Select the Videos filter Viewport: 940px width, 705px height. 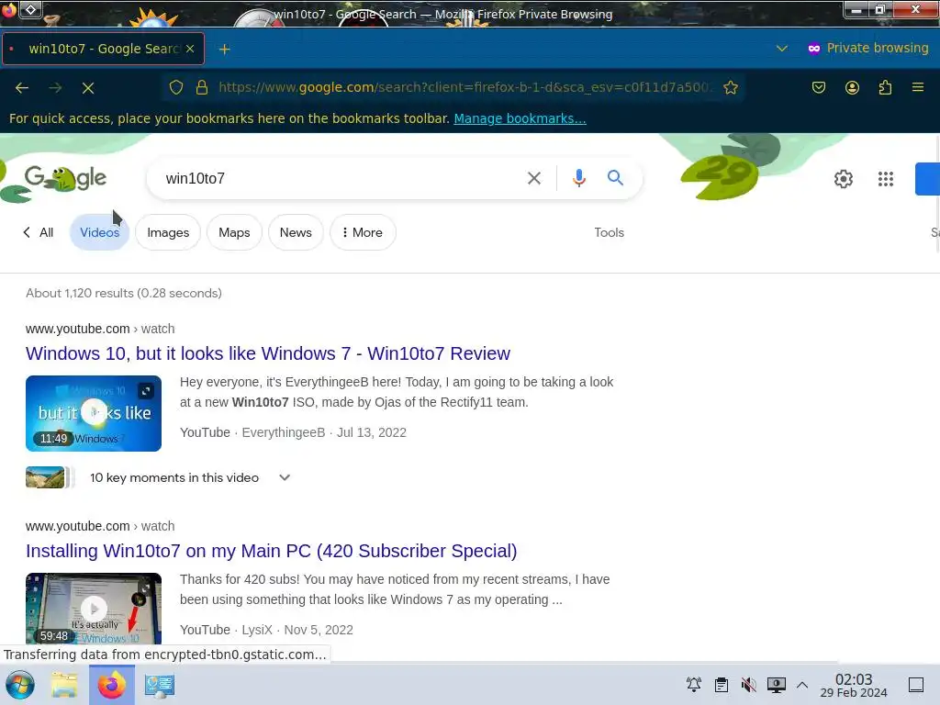coord(99,232)
